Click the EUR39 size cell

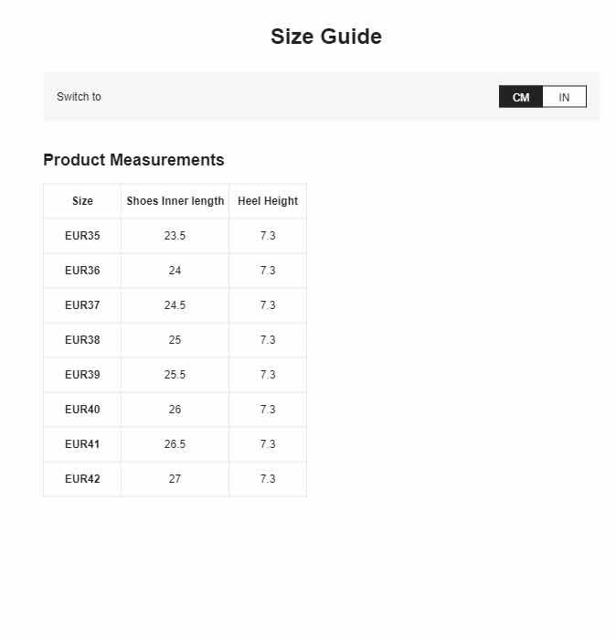[82, 374]
